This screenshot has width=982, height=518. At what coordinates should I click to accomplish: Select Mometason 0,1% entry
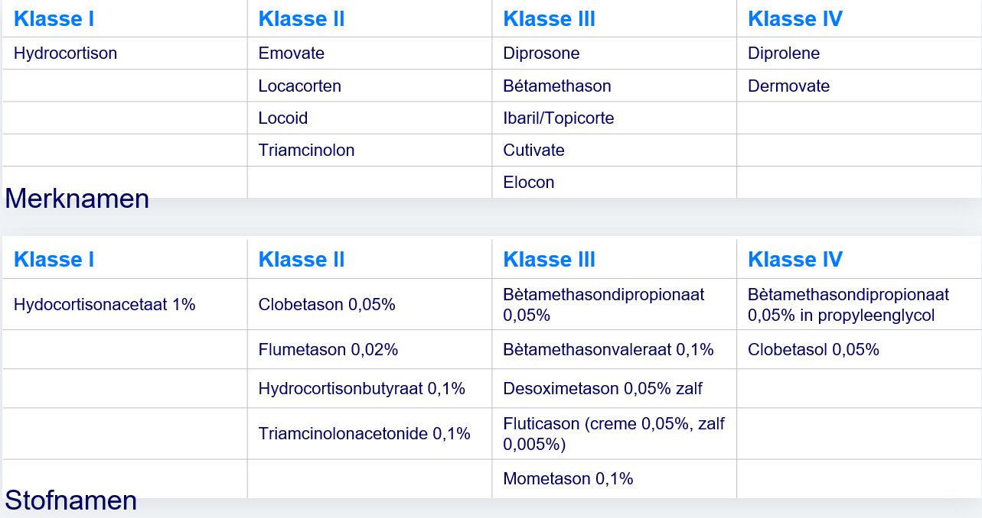(568, 479)
